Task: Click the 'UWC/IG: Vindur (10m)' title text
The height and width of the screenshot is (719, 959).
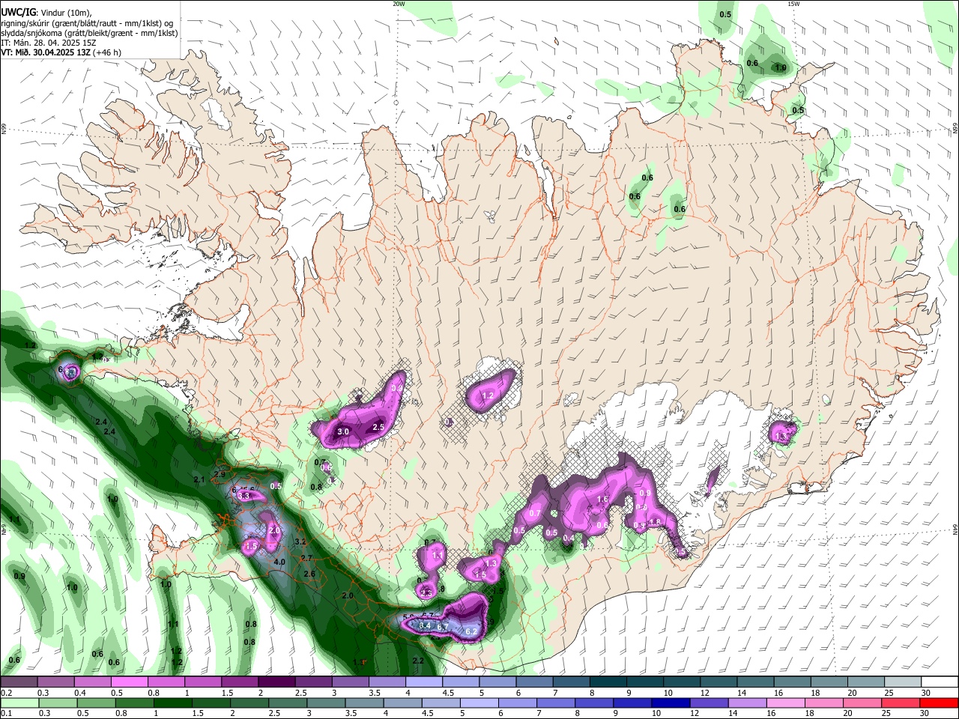Action: 46,13
